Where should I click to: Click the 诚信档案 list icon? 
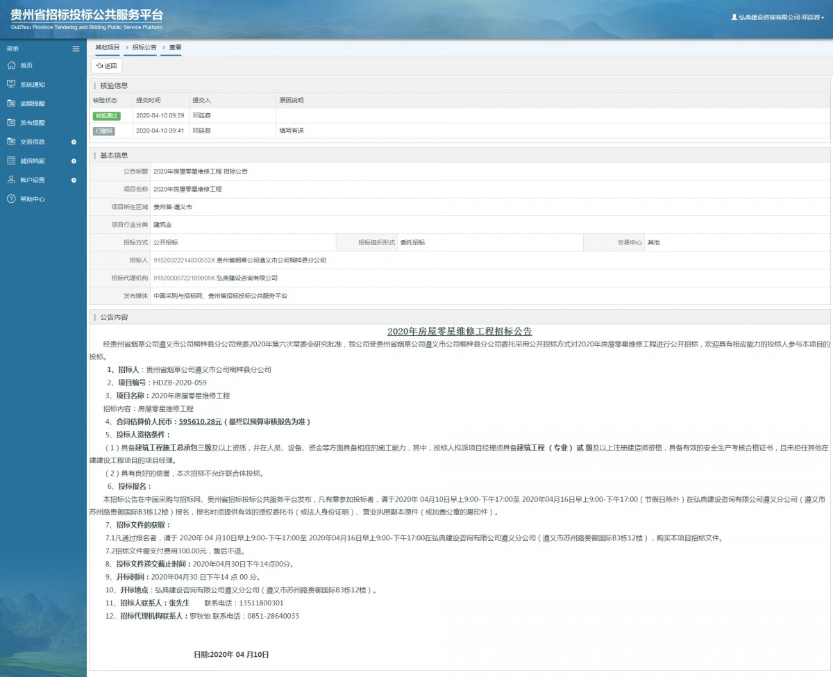tap(11, 160)
